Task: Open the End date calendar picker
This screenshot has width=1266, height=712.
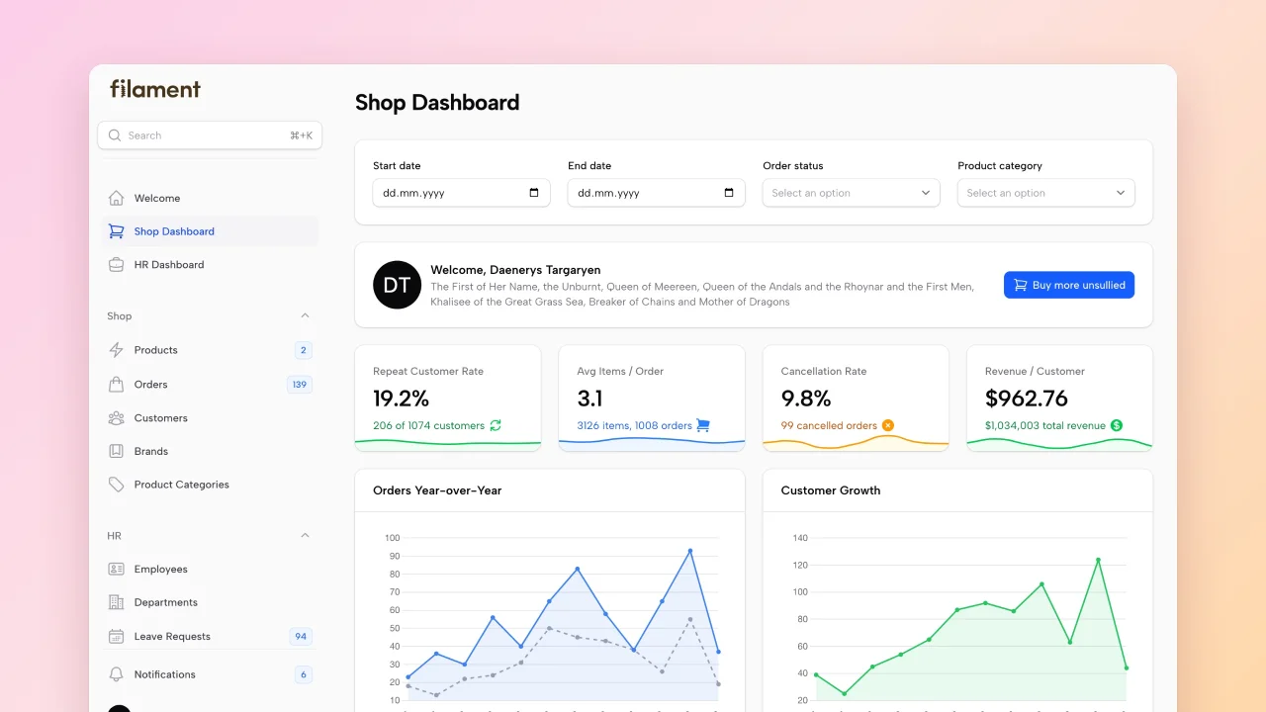Action: point(729,193)
